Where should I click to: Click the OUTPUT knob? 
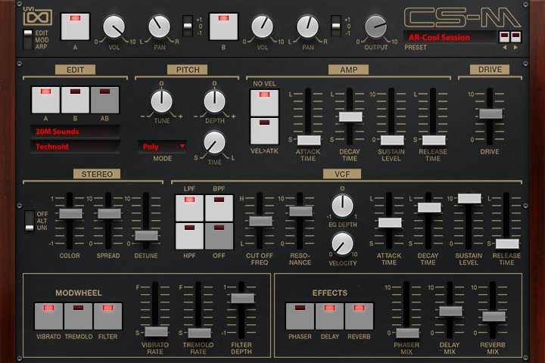pyautogui.click(x=375, y=27)
